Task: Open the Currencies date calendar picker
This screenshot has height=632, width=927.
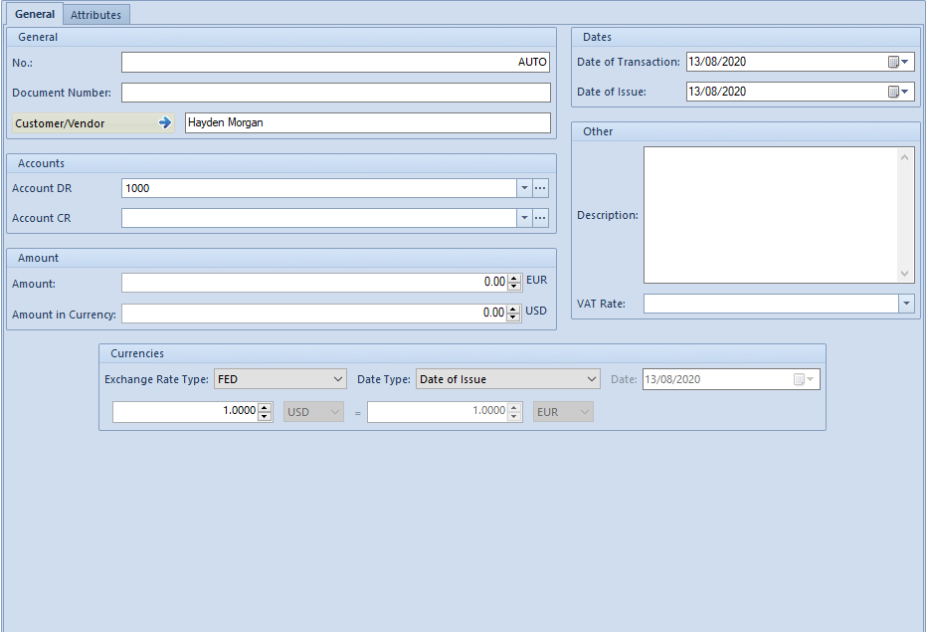Action: click(x=804, y=379)
